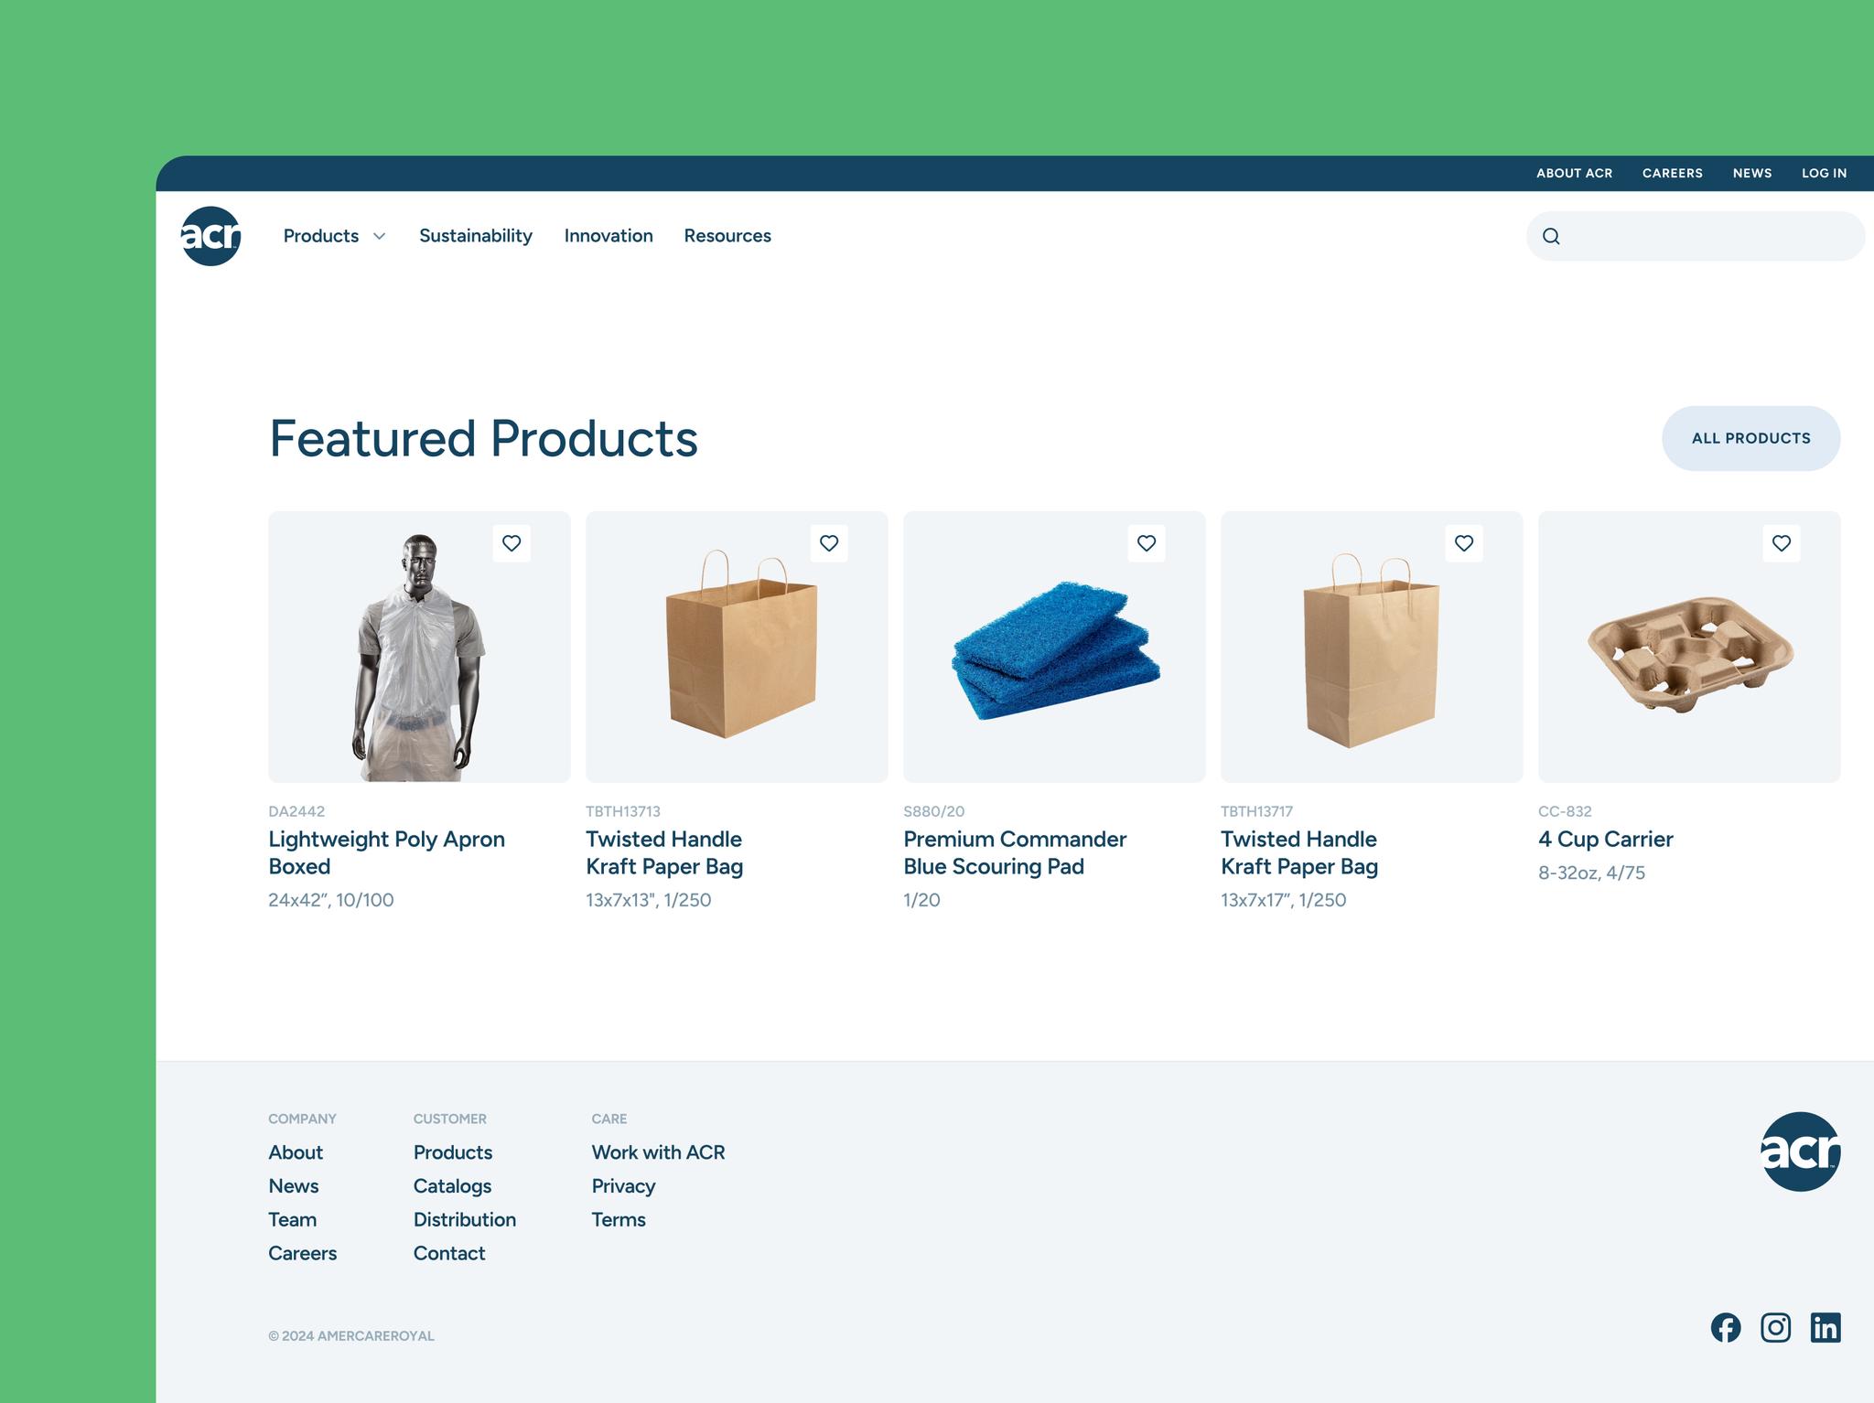Open ACR Instagram page icon
The image size is (1874, 1403).
pos(1775,1327)
